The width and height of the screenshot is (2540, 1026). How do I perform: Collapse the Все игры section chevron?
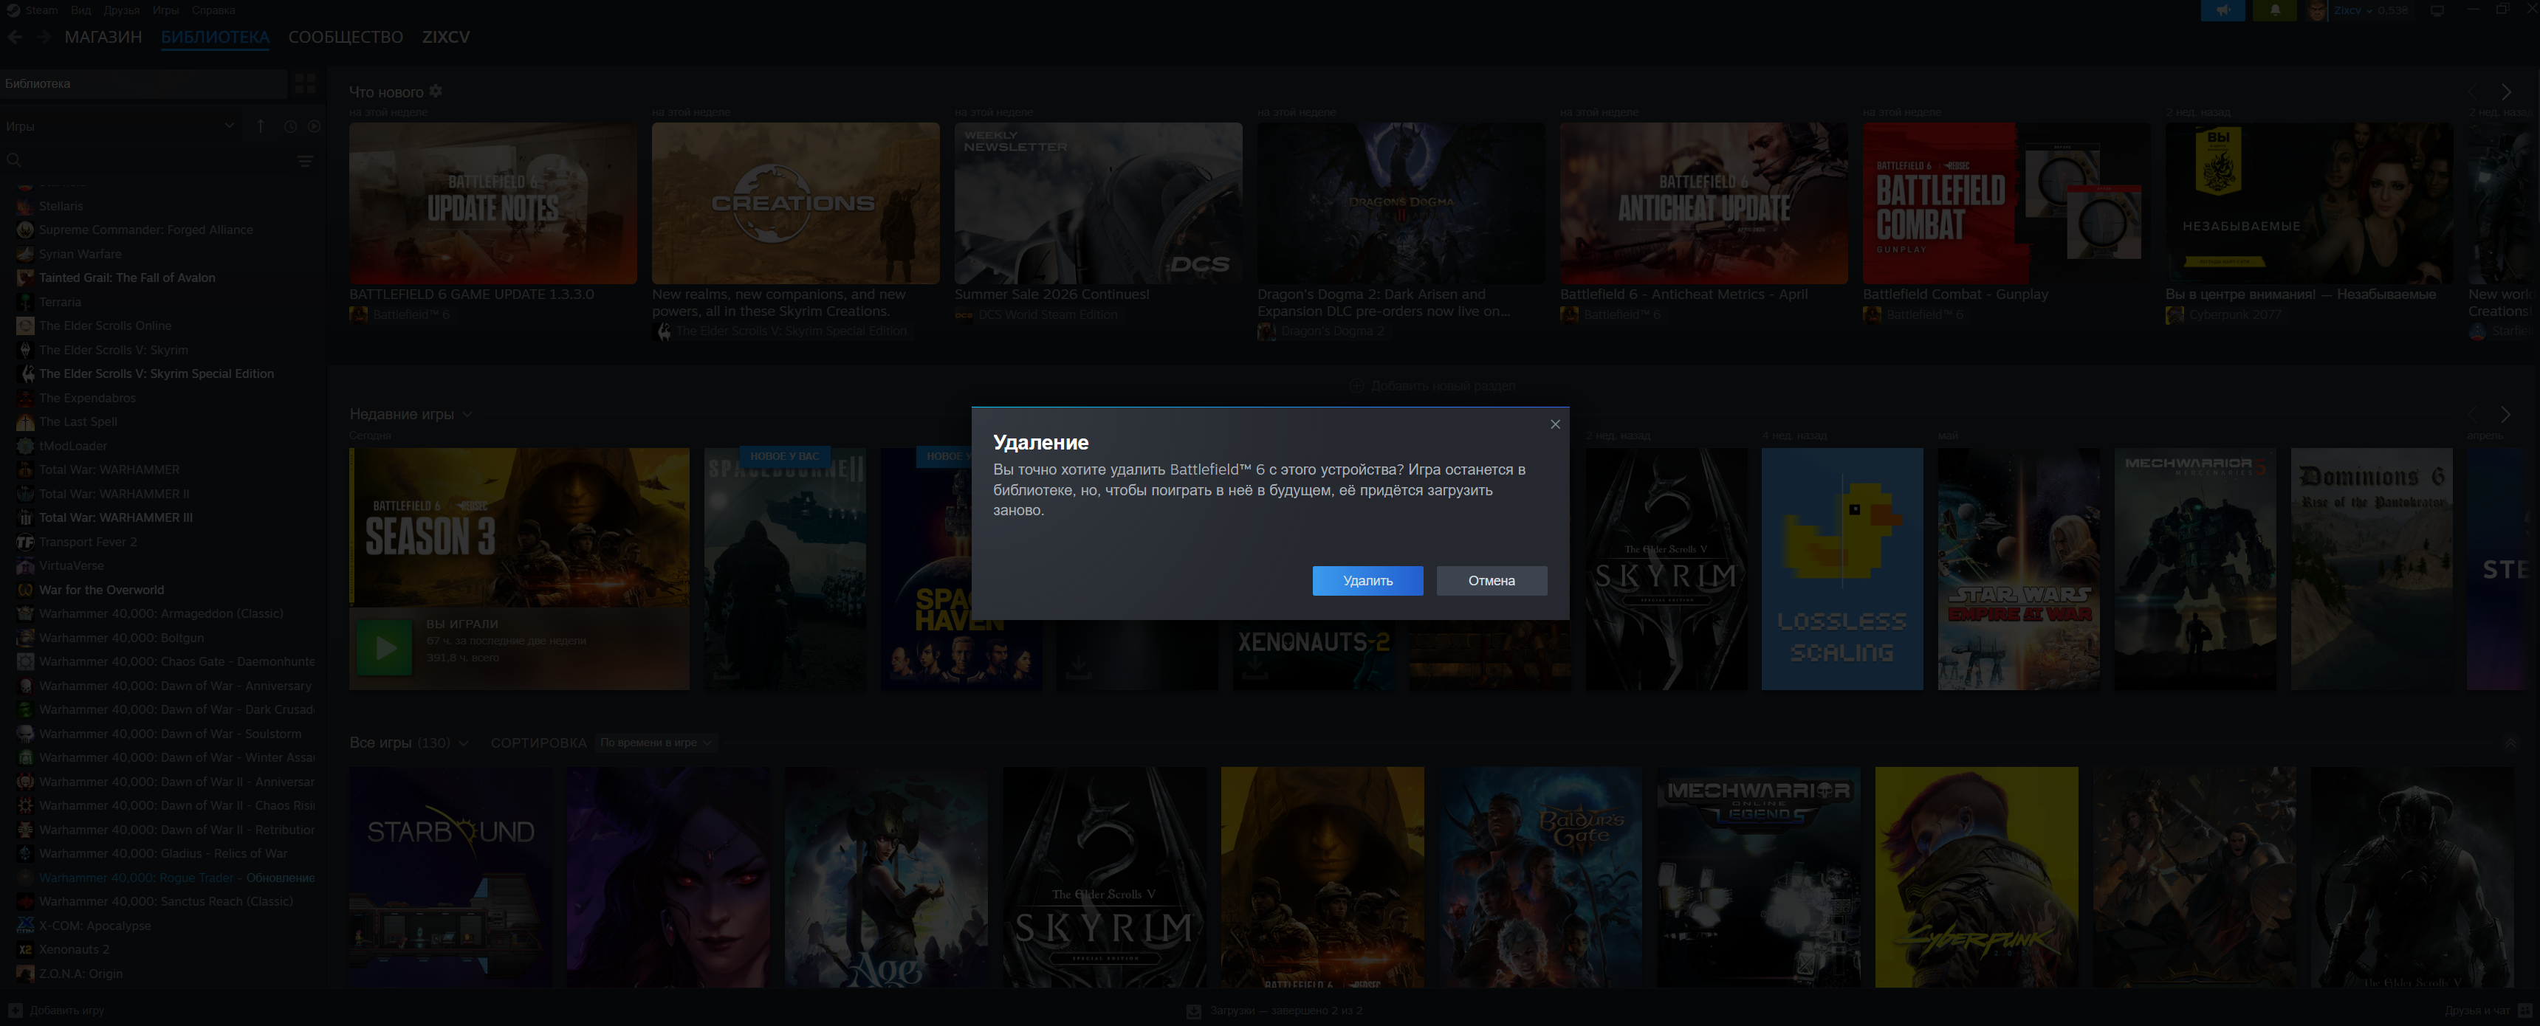2510,742
